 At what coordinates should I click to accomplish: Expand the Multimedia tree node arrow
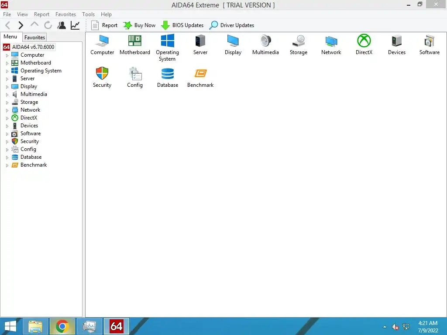click(7, 95)
